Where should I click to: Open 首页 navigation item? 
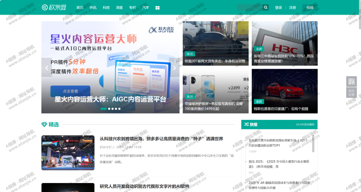click(x=80, y=8)
